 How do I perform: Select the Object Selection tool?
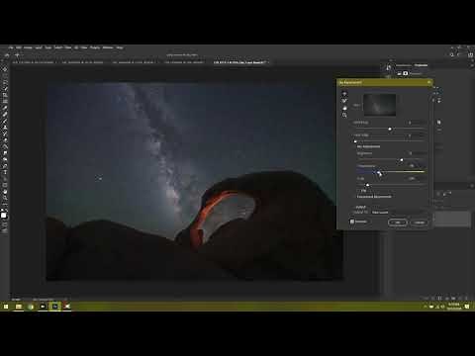(x=5, y=88)
